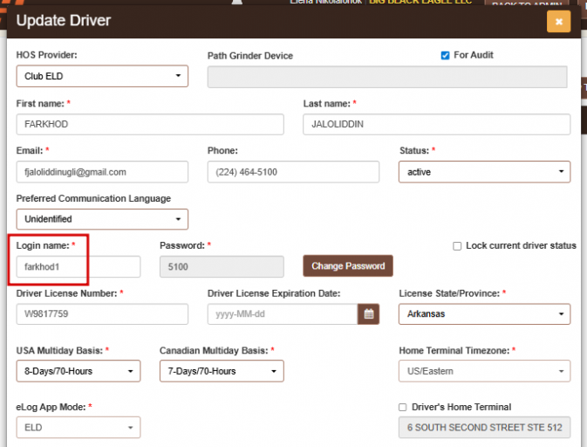This screenshot has height=447, width=587.
Task: Click the Path Grinder Device field
Action: point(387,77)
